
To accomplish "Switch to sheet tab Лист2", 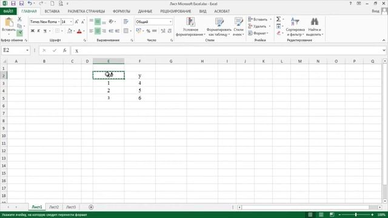I will (x=54, y=207).
